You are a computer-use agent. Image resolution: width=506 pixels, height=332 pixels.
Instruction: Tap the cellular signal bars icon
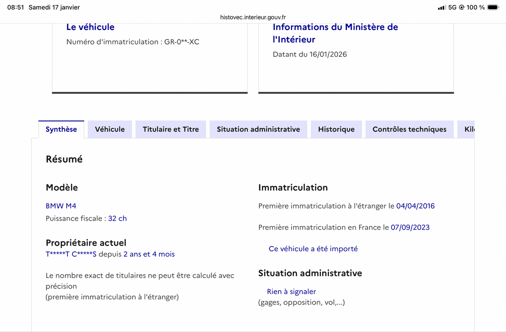pyautogui.click(x=441, y=8)
